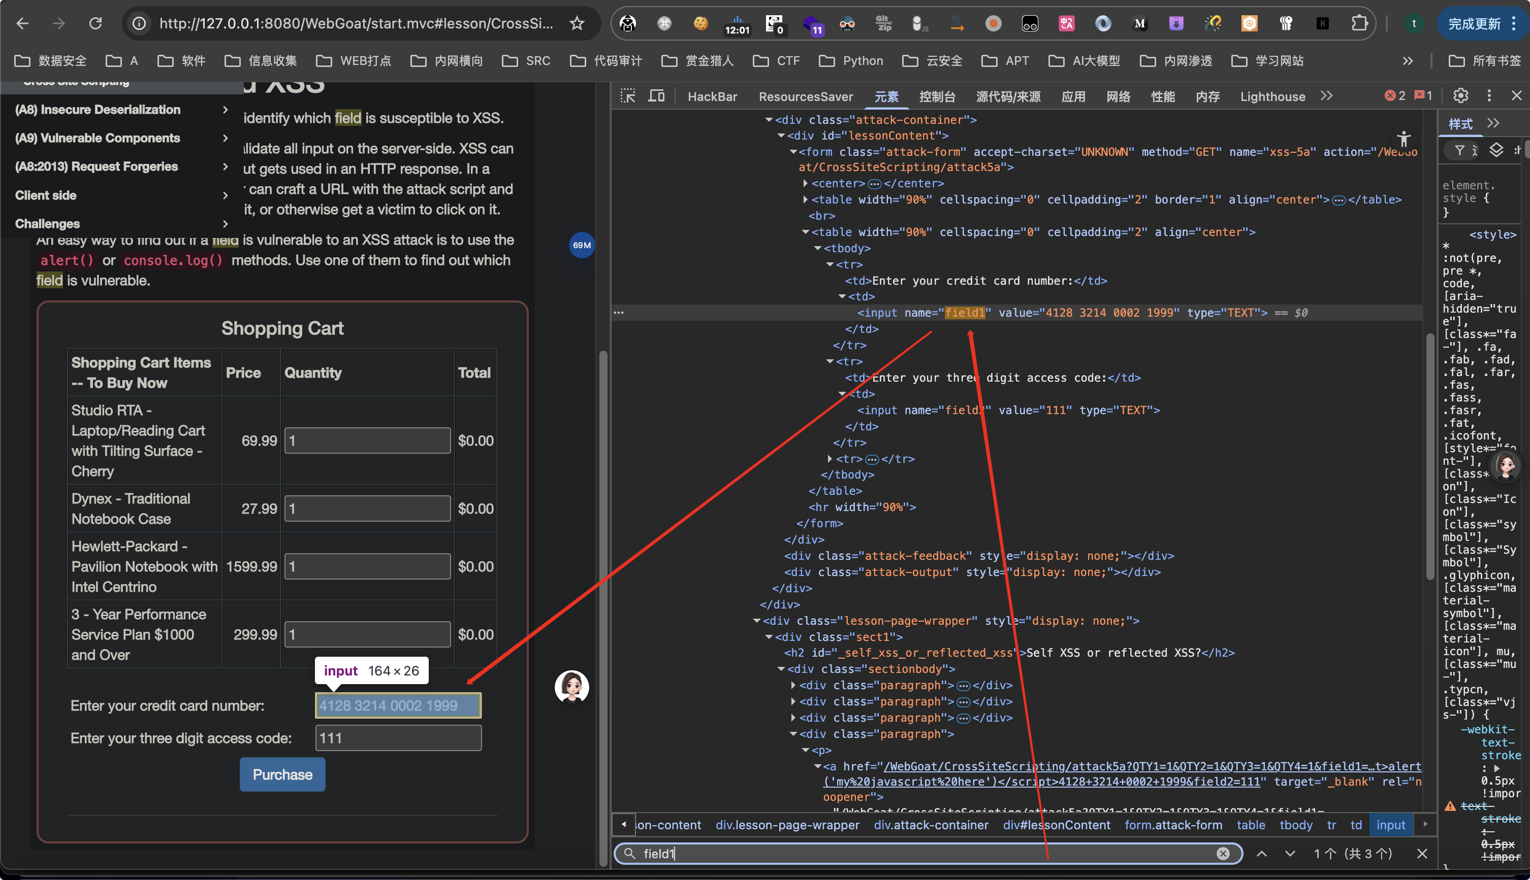Open the HackBar DevTools tab

click(712, 97)
